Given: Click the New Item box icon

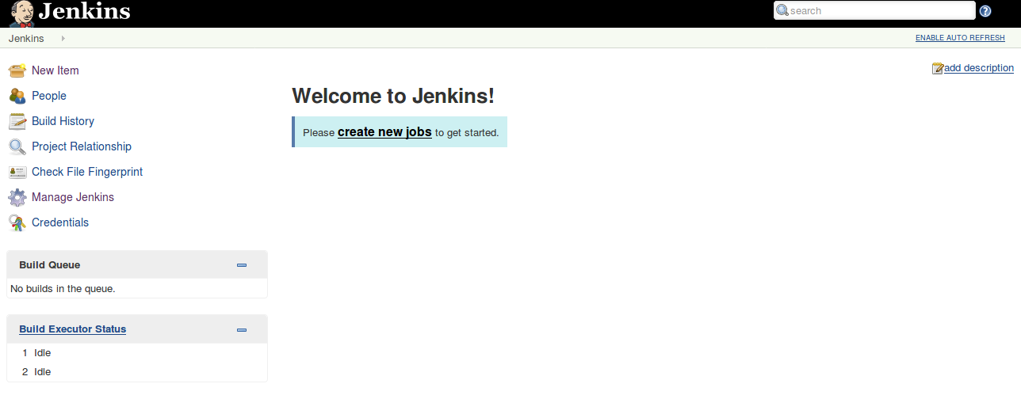Looking at the screenshot, I should coord(17,70).
